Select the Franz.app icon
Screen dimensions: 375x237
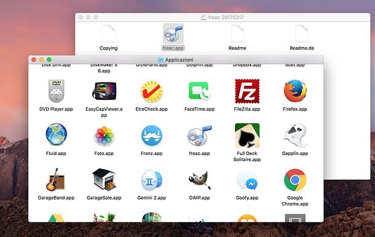pos(152,135)
